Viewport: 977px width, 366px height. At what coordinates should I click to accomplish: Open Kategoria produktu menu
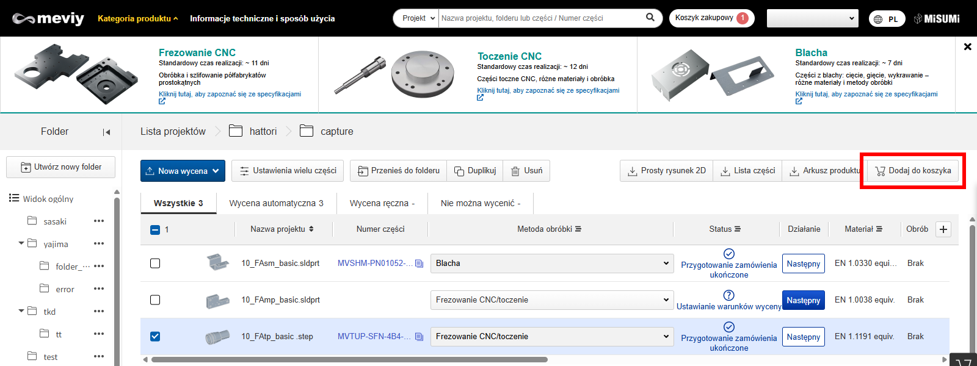pyautogui.click(x=137, y=18)
